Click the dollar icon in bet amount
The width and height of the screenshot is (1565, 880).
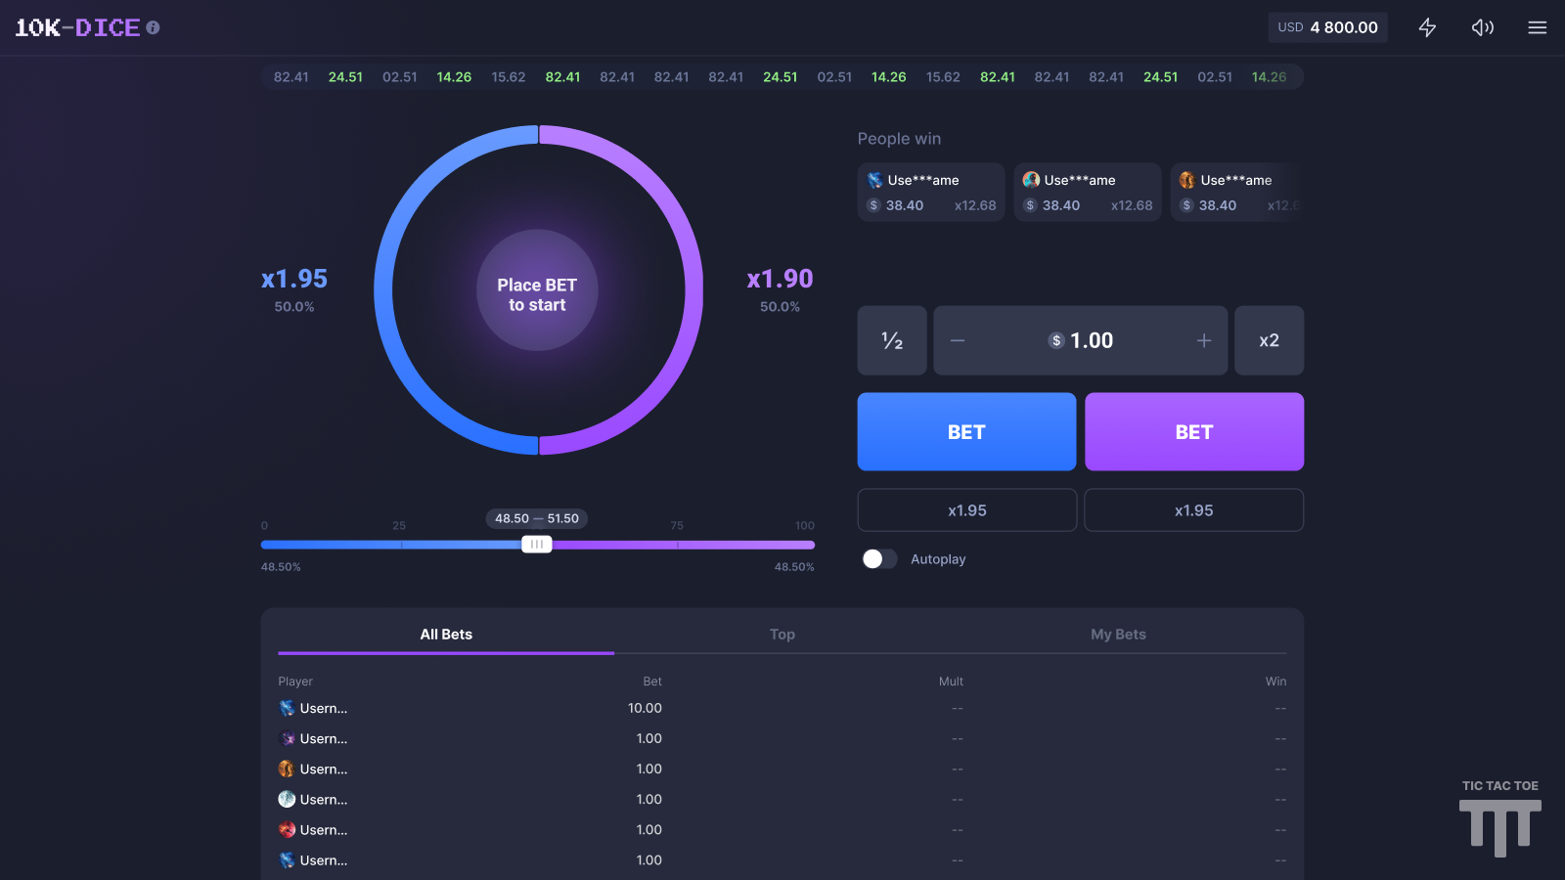click(x=1056, y=340)
